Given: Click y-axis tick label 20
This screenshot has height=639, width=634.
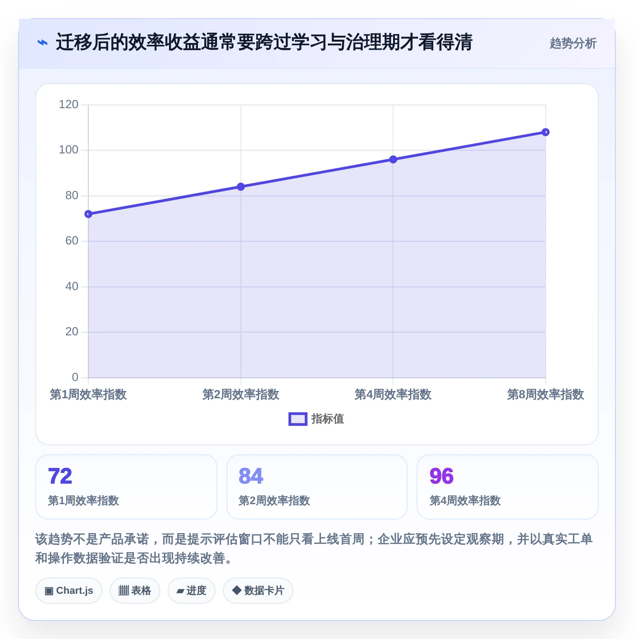Looking at the screenshot, I should click(72, 332).
